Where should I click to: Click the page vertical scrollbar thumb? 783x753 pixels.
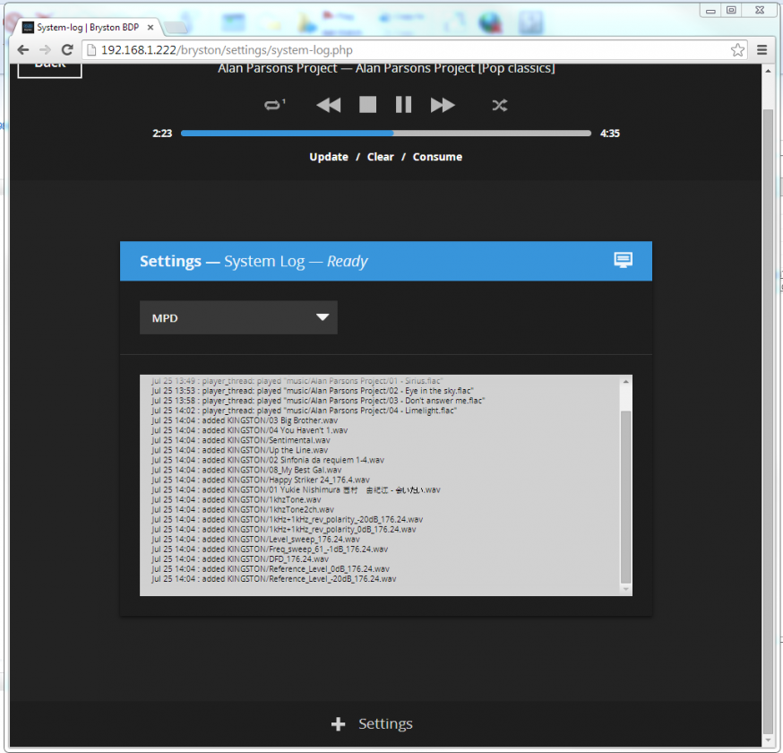point(768,420)
